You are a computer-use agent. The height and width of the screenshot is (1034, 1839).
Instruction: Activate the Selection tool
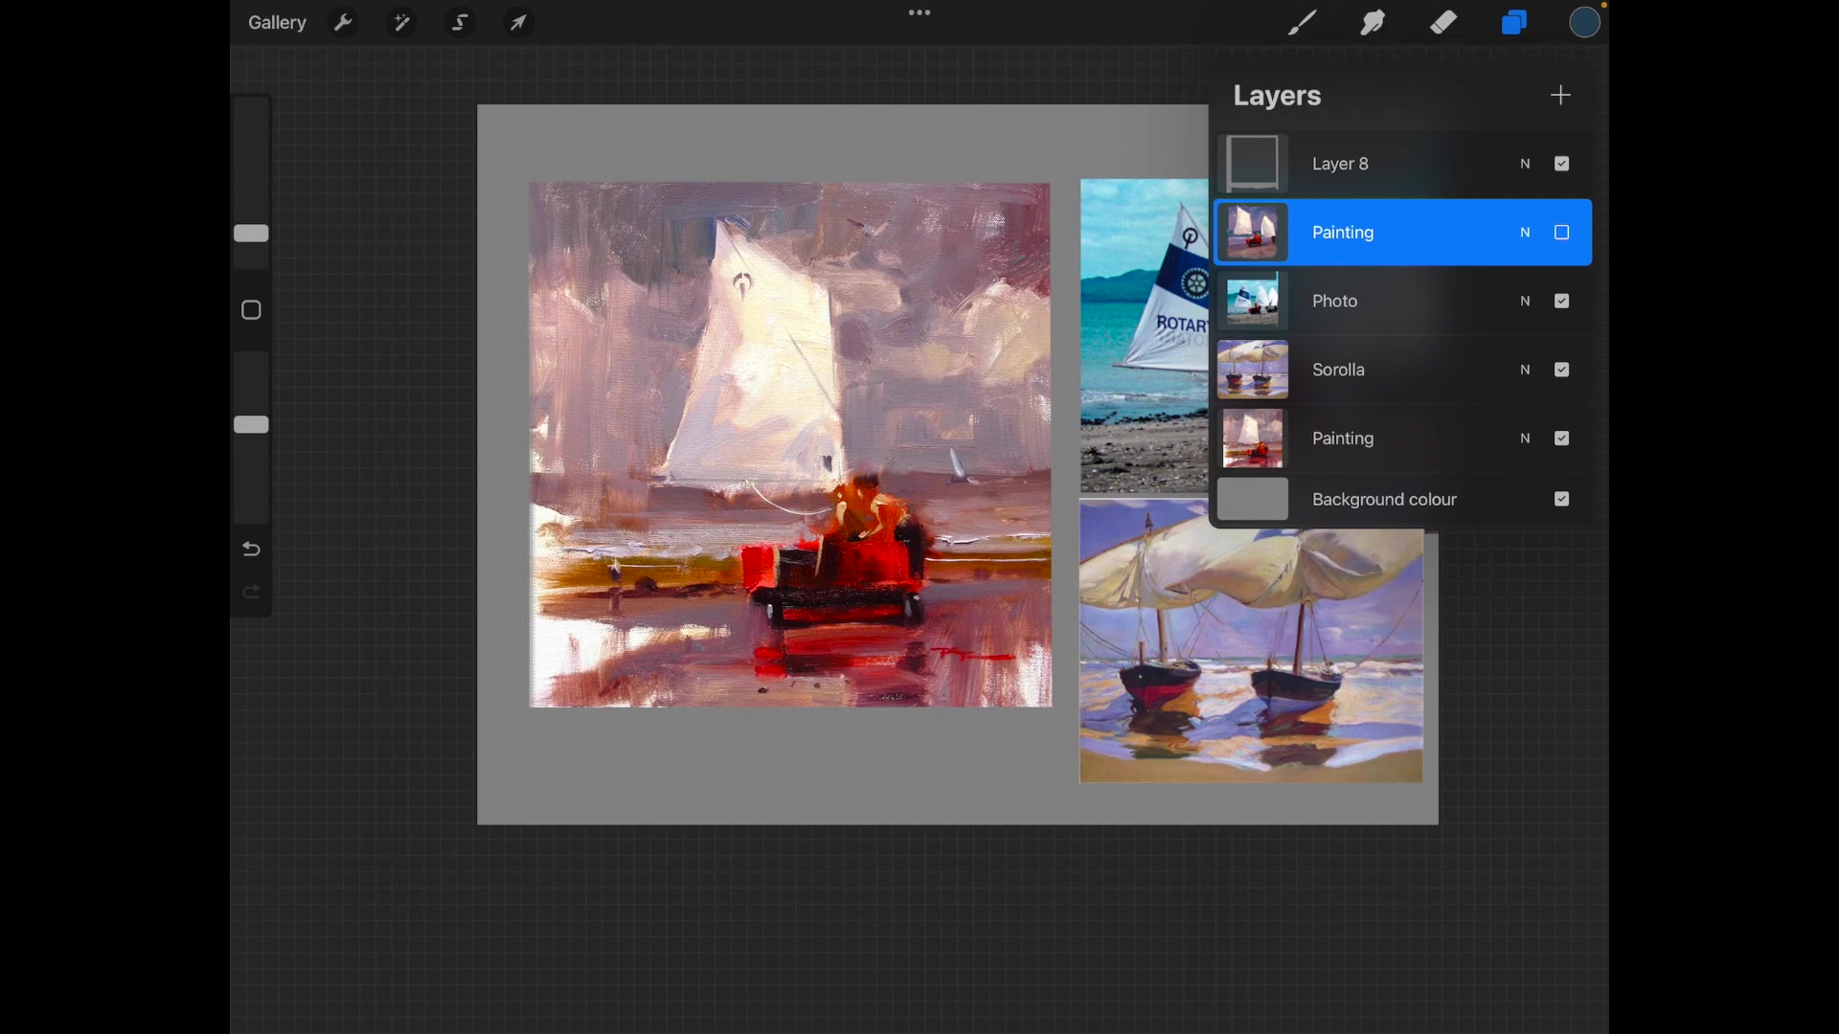460,22
